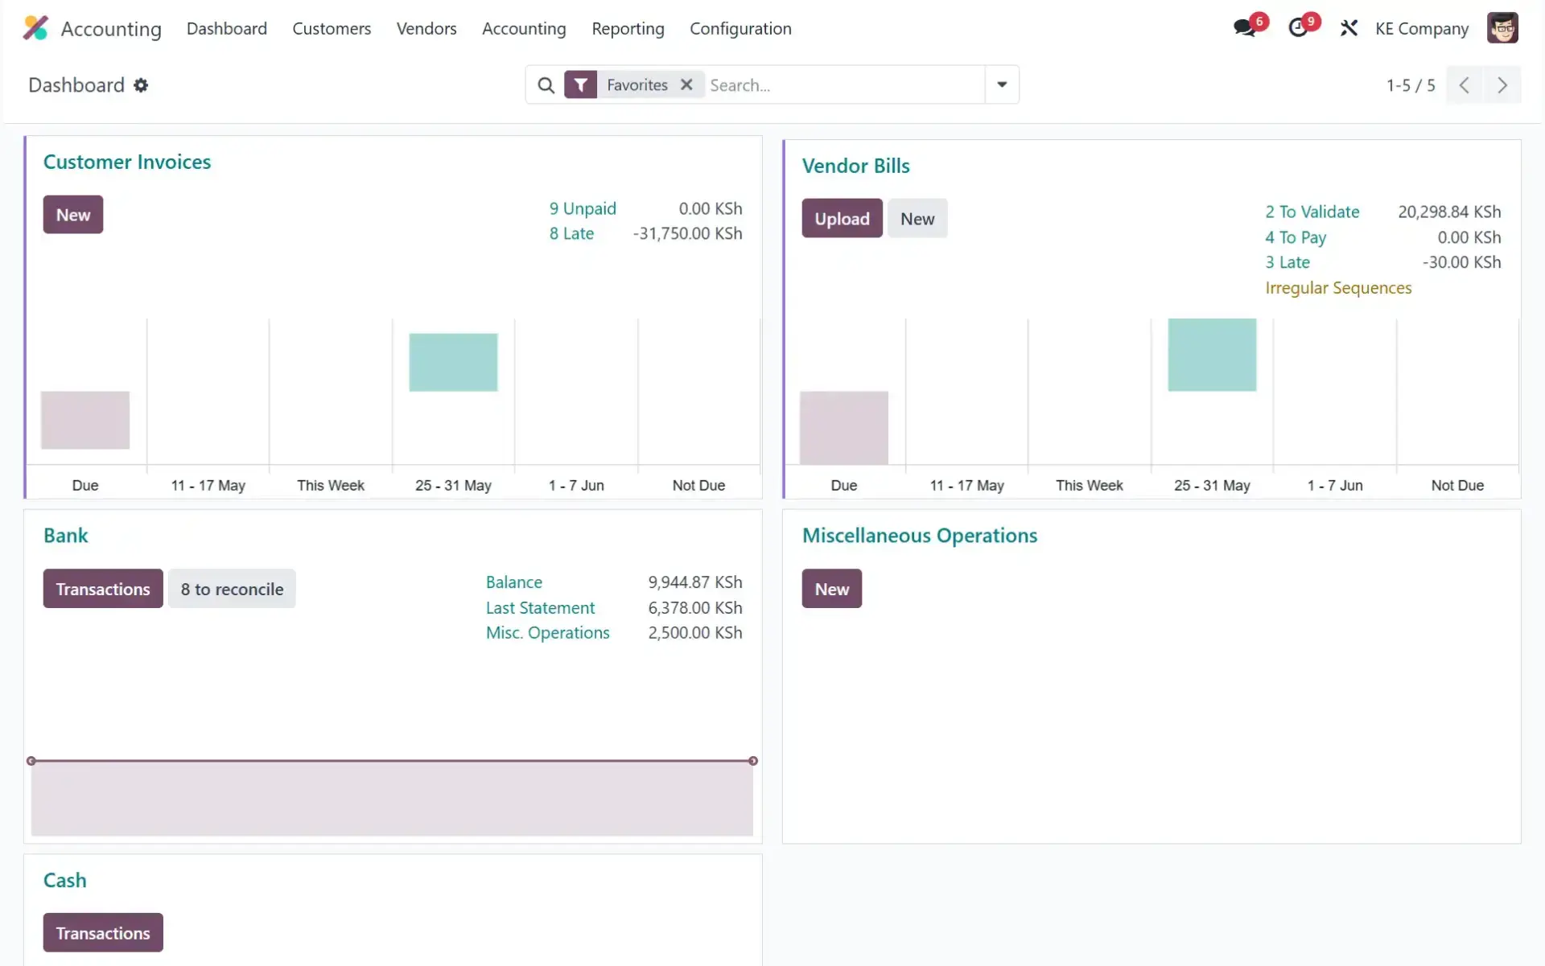1545x966 pixels.
Task: Open the messages chat bubble icon
Action: 1244,28
